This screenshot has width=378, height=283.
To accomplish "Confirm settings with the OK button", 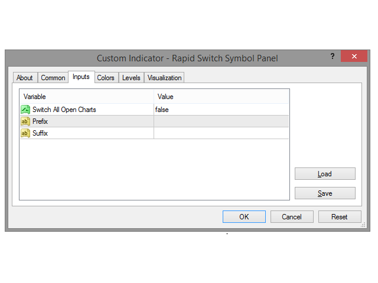I will pos(244,217).
